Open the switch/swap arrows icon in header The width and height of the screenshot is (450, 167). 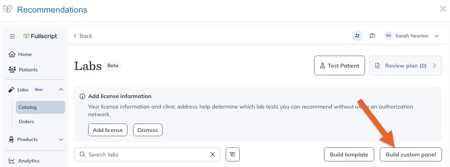click(357, 36)
